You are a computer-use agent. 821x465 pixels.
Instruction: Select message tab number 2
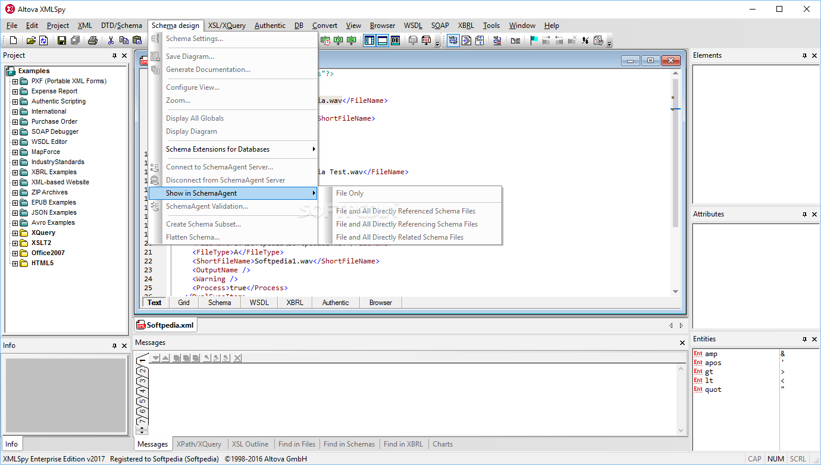click(x=142, y=371)
